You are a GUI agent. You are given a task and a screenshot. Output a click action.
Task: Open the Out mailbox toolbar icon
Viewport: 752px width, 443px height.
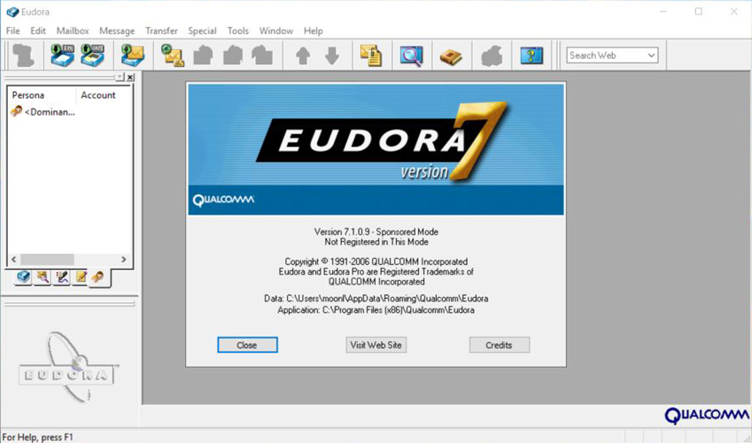point(92,55)
